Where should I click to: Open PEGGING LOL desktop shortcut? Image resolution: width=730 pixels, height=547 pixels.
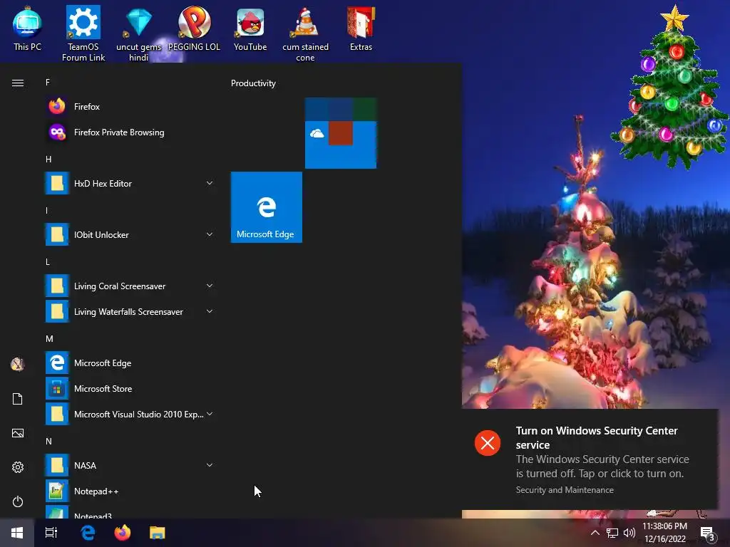[194, 28]
